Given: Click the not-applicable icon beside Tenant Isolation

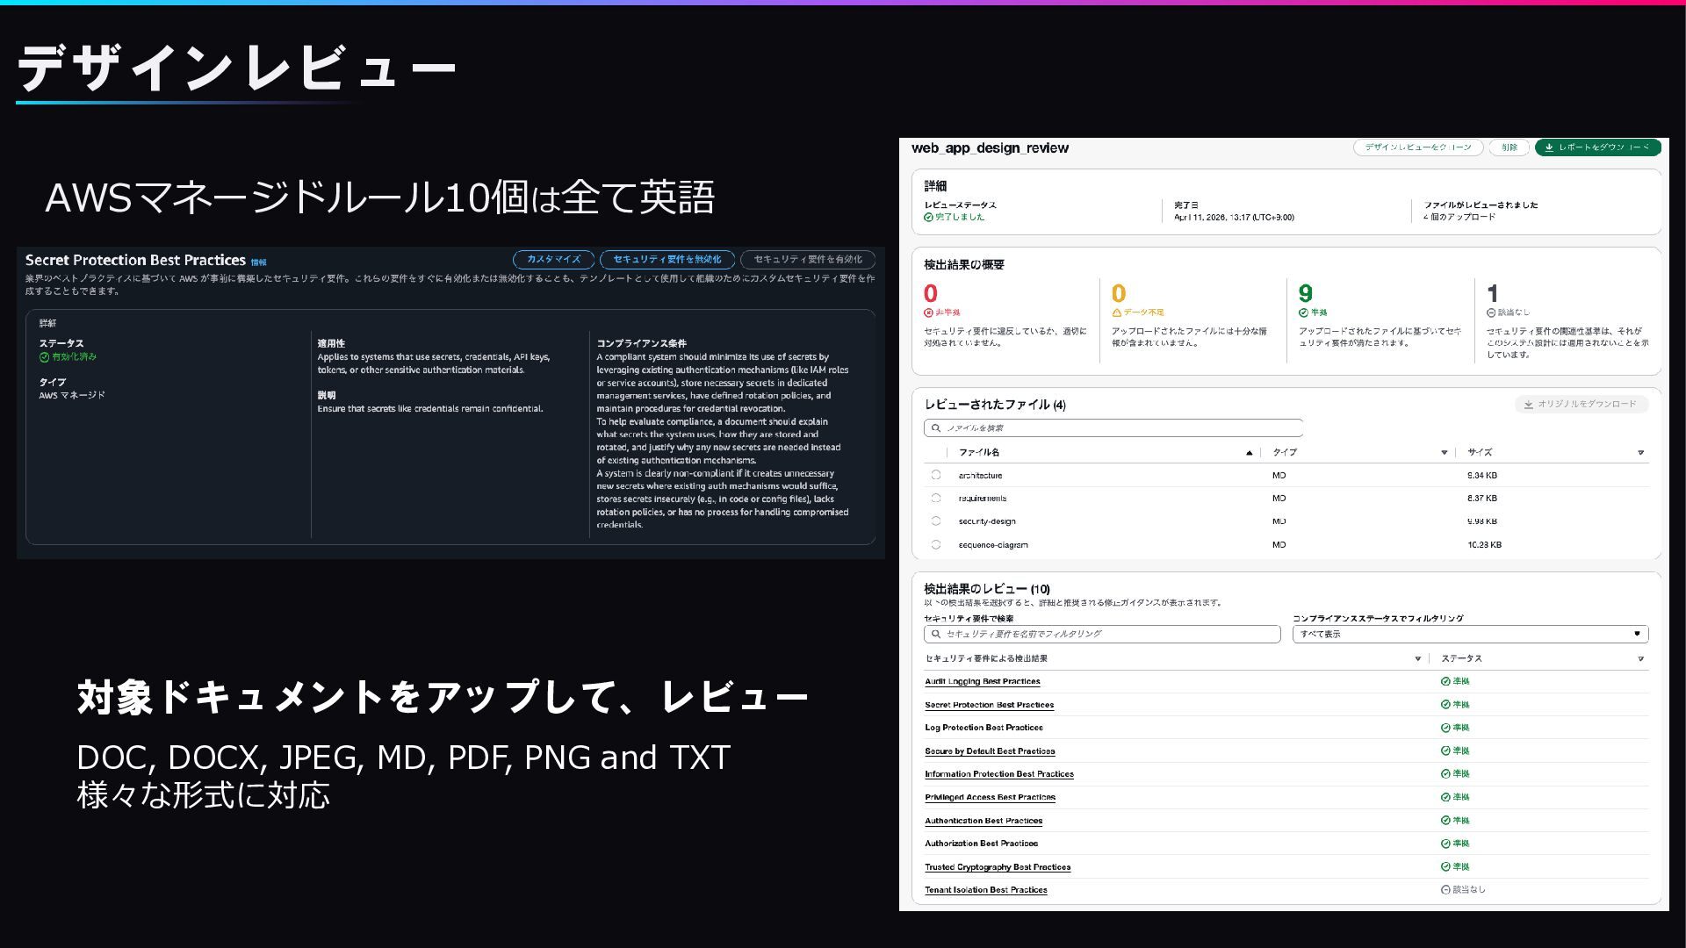Looking at the screenshot, I should 1445,889.
